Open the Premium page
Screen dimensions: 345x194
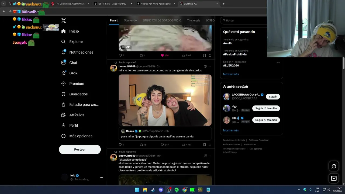(73, 84)
